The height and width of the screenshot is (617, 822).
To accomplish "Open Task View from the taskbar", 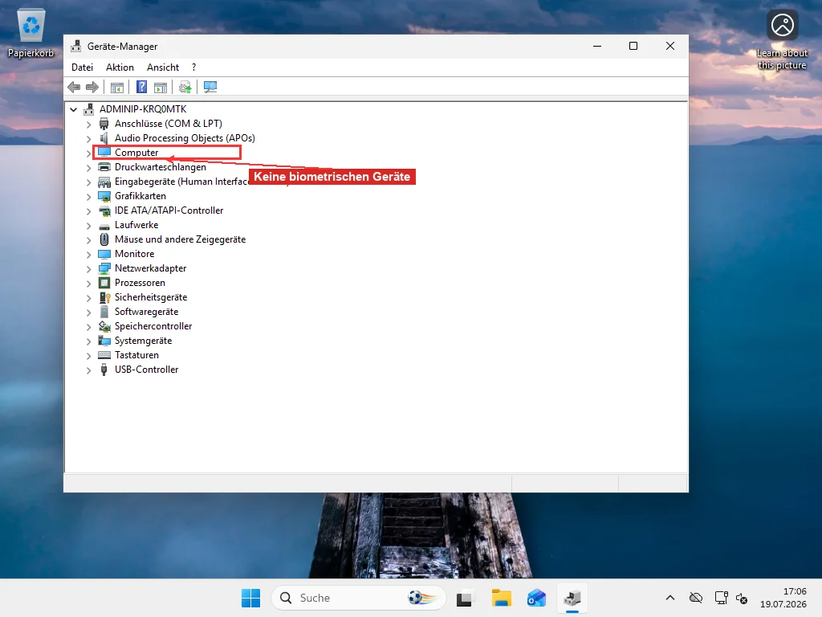I will point(465,598).
